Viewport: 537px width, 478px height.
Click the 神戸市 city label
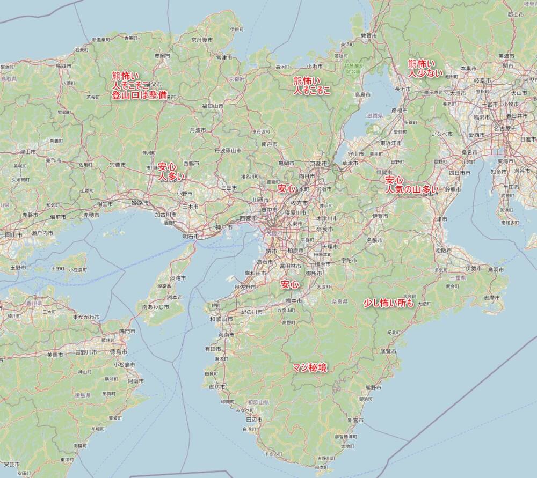pos(223,227)
